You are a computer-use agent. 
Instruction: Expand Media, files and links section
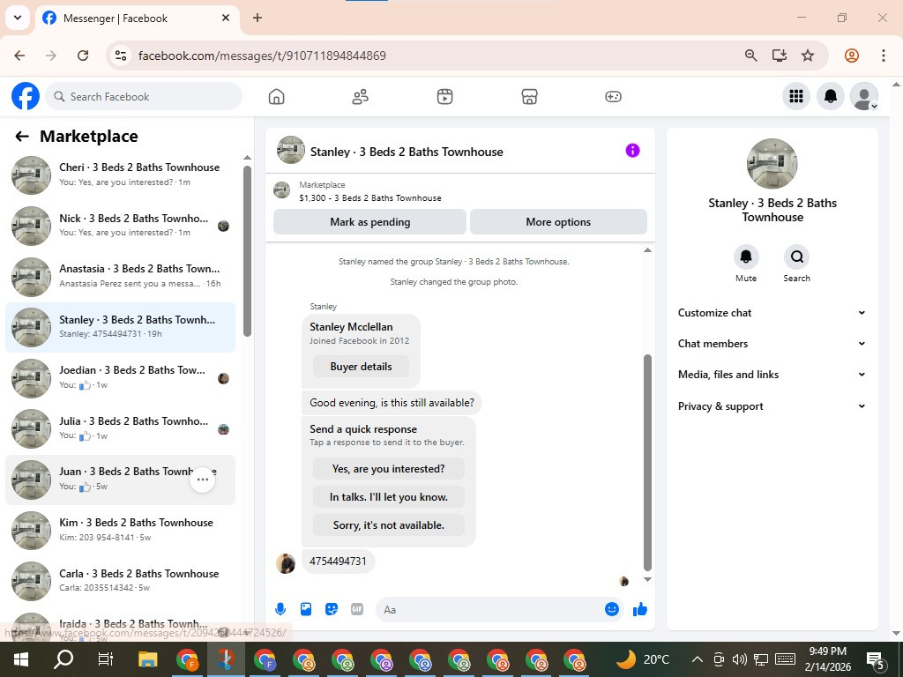click(x=772, y=375)
